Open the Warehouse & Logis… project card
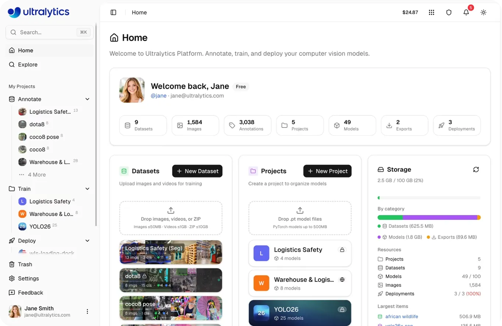 [x=300, y=283]
